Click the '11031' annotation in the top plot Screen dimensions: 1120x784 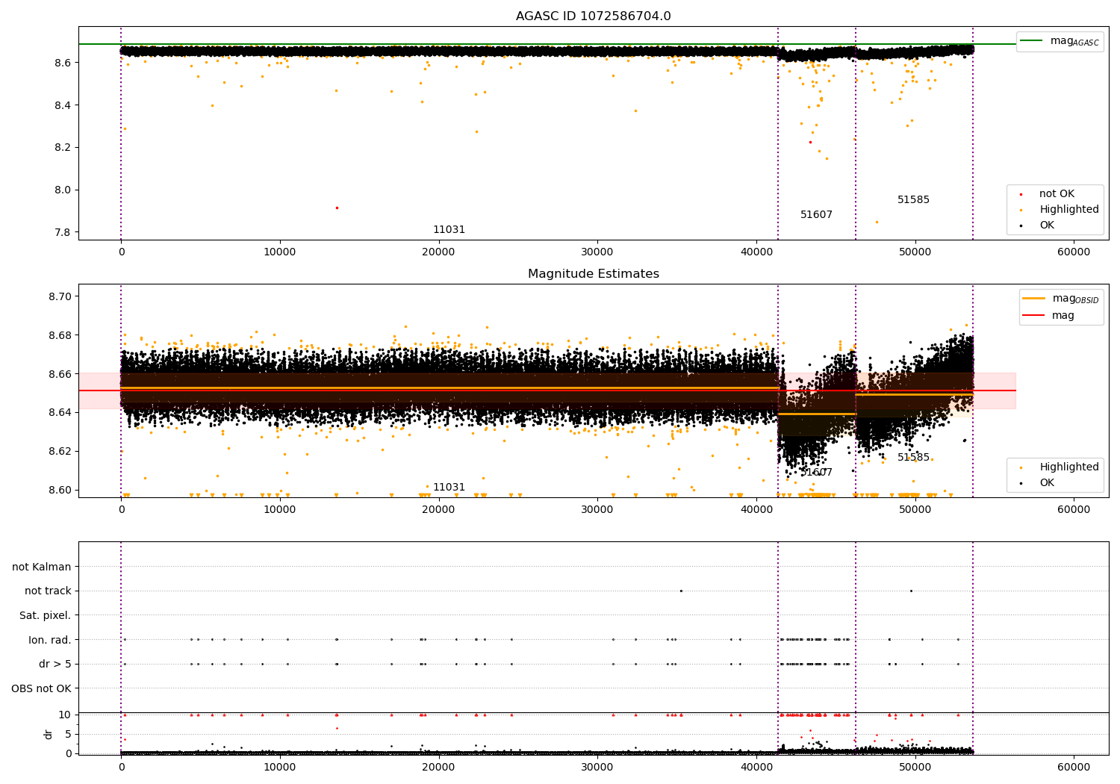(449, 230)
